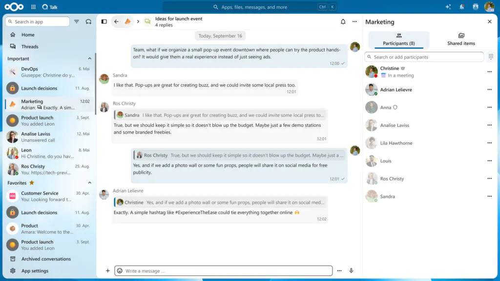Screen dimensions: 500x281
Task: Collapse the Important section
Action: [x=89, y=59]
